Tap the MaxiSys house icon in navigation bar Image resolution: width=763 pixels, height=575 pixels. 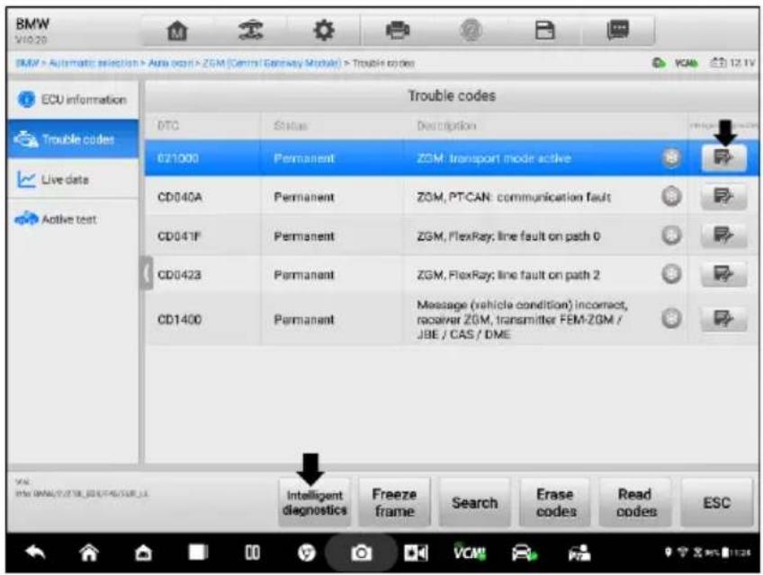(143, 553)
